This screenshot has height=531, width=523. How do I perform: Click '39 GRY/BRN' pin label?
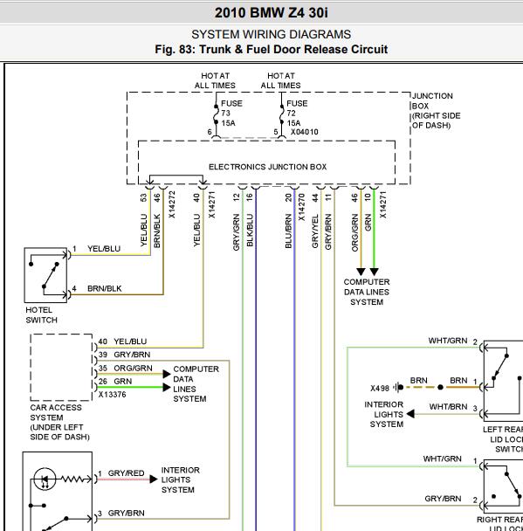click(124, 355)
